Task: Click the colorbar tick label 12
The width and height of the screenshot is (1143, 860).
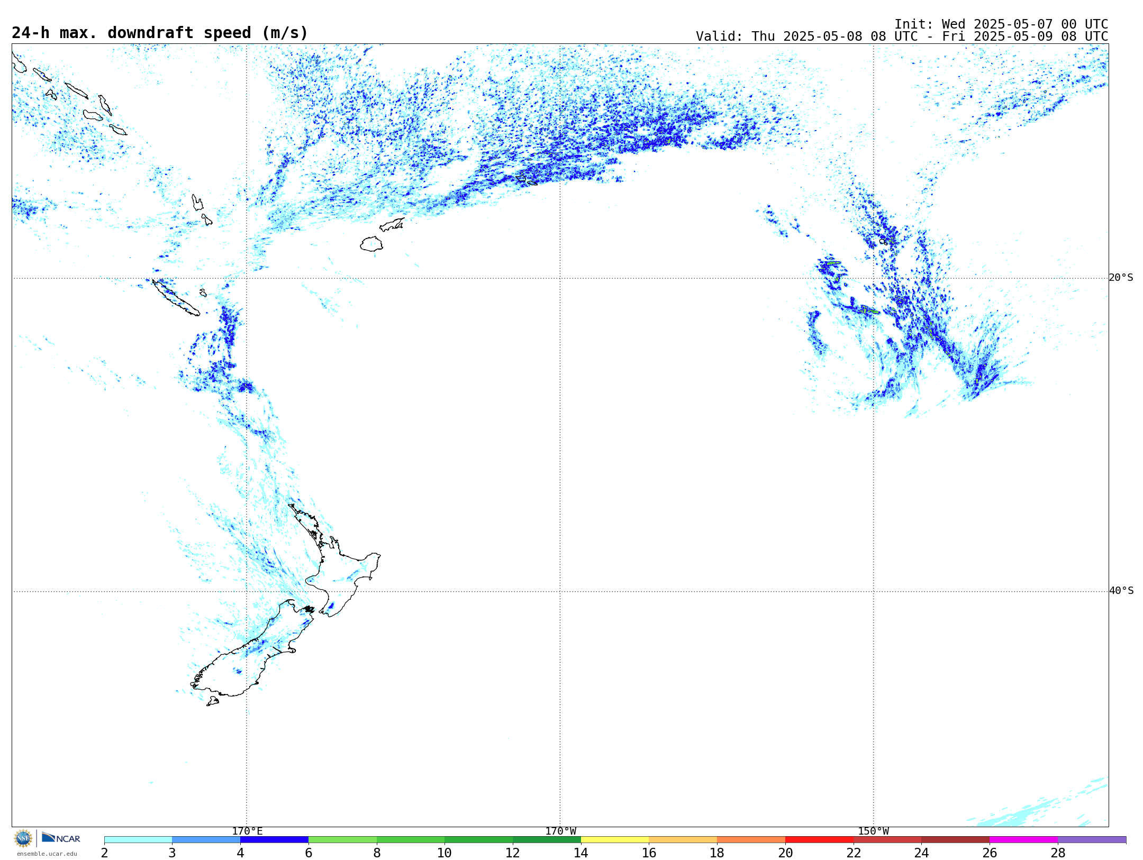Action: point(513,853)
